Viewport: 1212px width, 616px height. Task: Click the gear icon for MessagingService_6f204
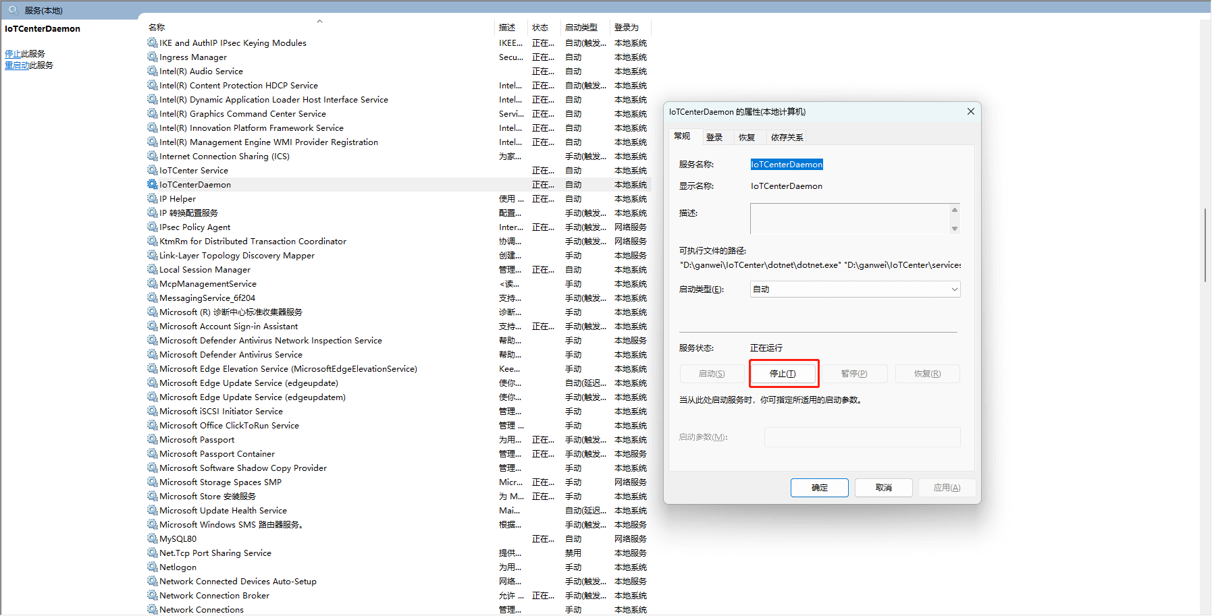[153, 298]
